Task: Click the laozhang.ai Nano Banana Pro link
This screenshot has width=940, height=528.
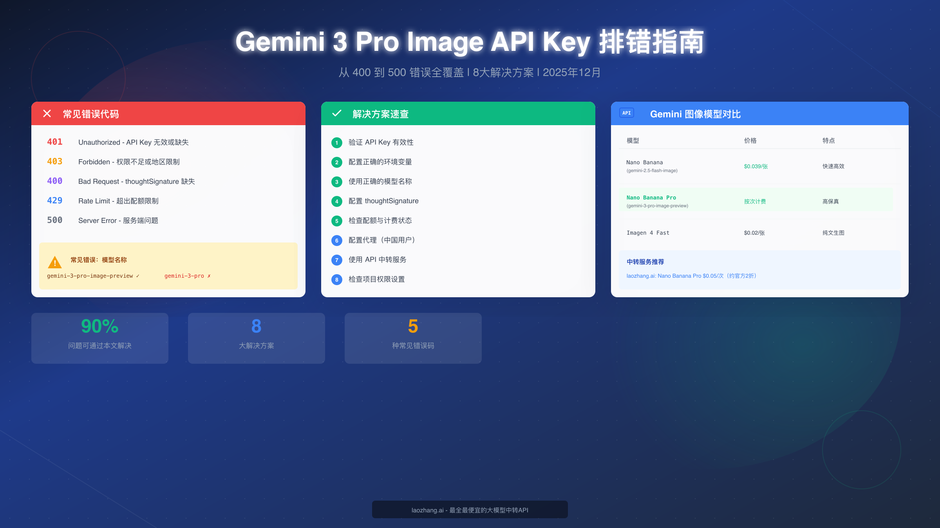Action: pos(692,276)
